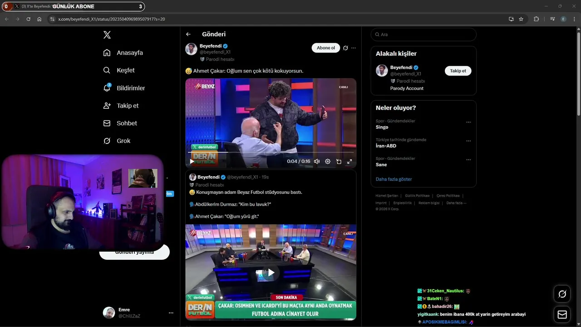Viewport: 581px width, 327px height.
Task: Bookmark this page with star
Action: pyautogui.click(x=521, y=19)
